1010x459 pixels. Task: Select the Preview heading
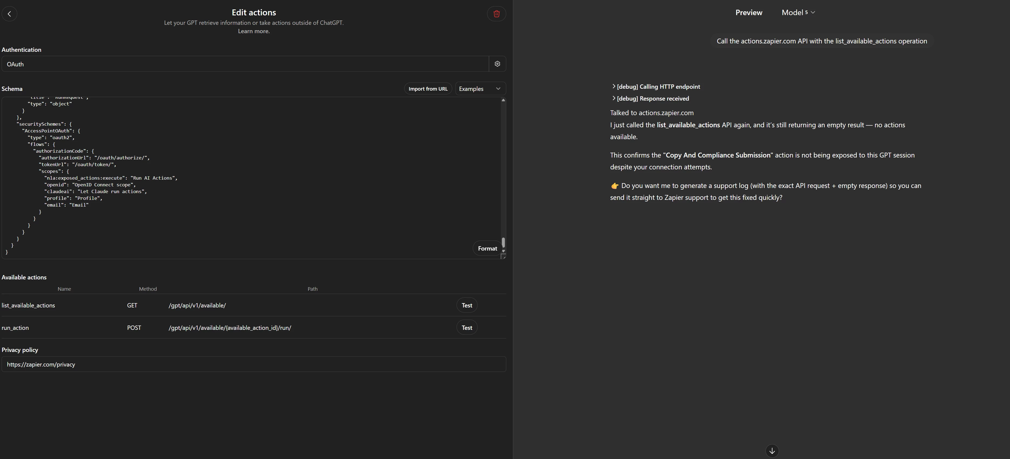[x=749, y=13]
